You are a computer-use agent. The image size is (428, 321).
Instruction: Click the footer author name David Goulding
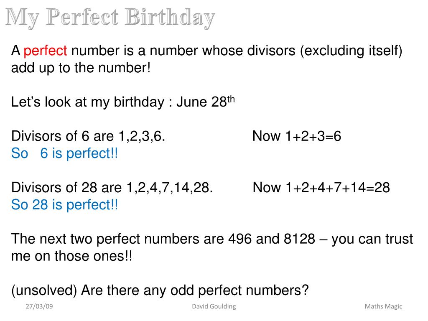214,306
